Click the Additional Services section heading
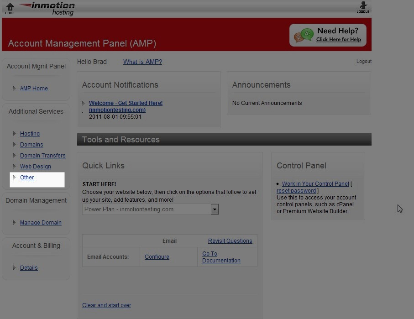Viewport: 414px width, 319px height. point(36,111)
